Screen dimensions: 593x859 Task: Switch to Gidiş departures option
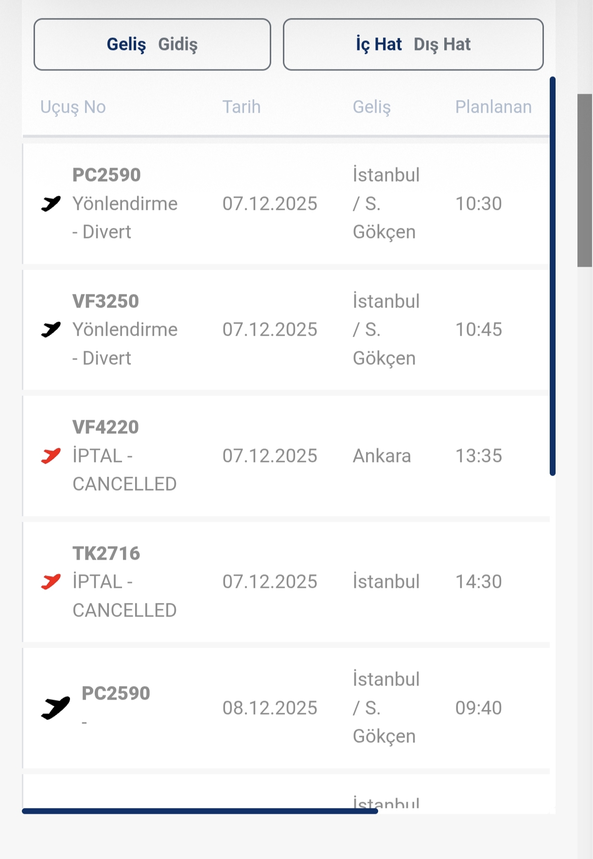pos(178,44)
